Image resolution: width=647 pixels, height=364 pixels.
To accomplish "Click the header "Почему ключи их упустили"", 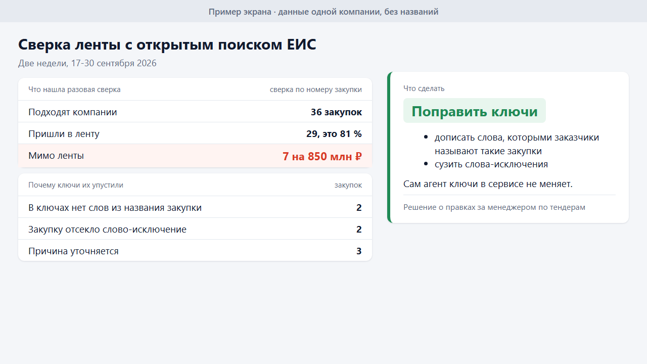I will point(76,185).
